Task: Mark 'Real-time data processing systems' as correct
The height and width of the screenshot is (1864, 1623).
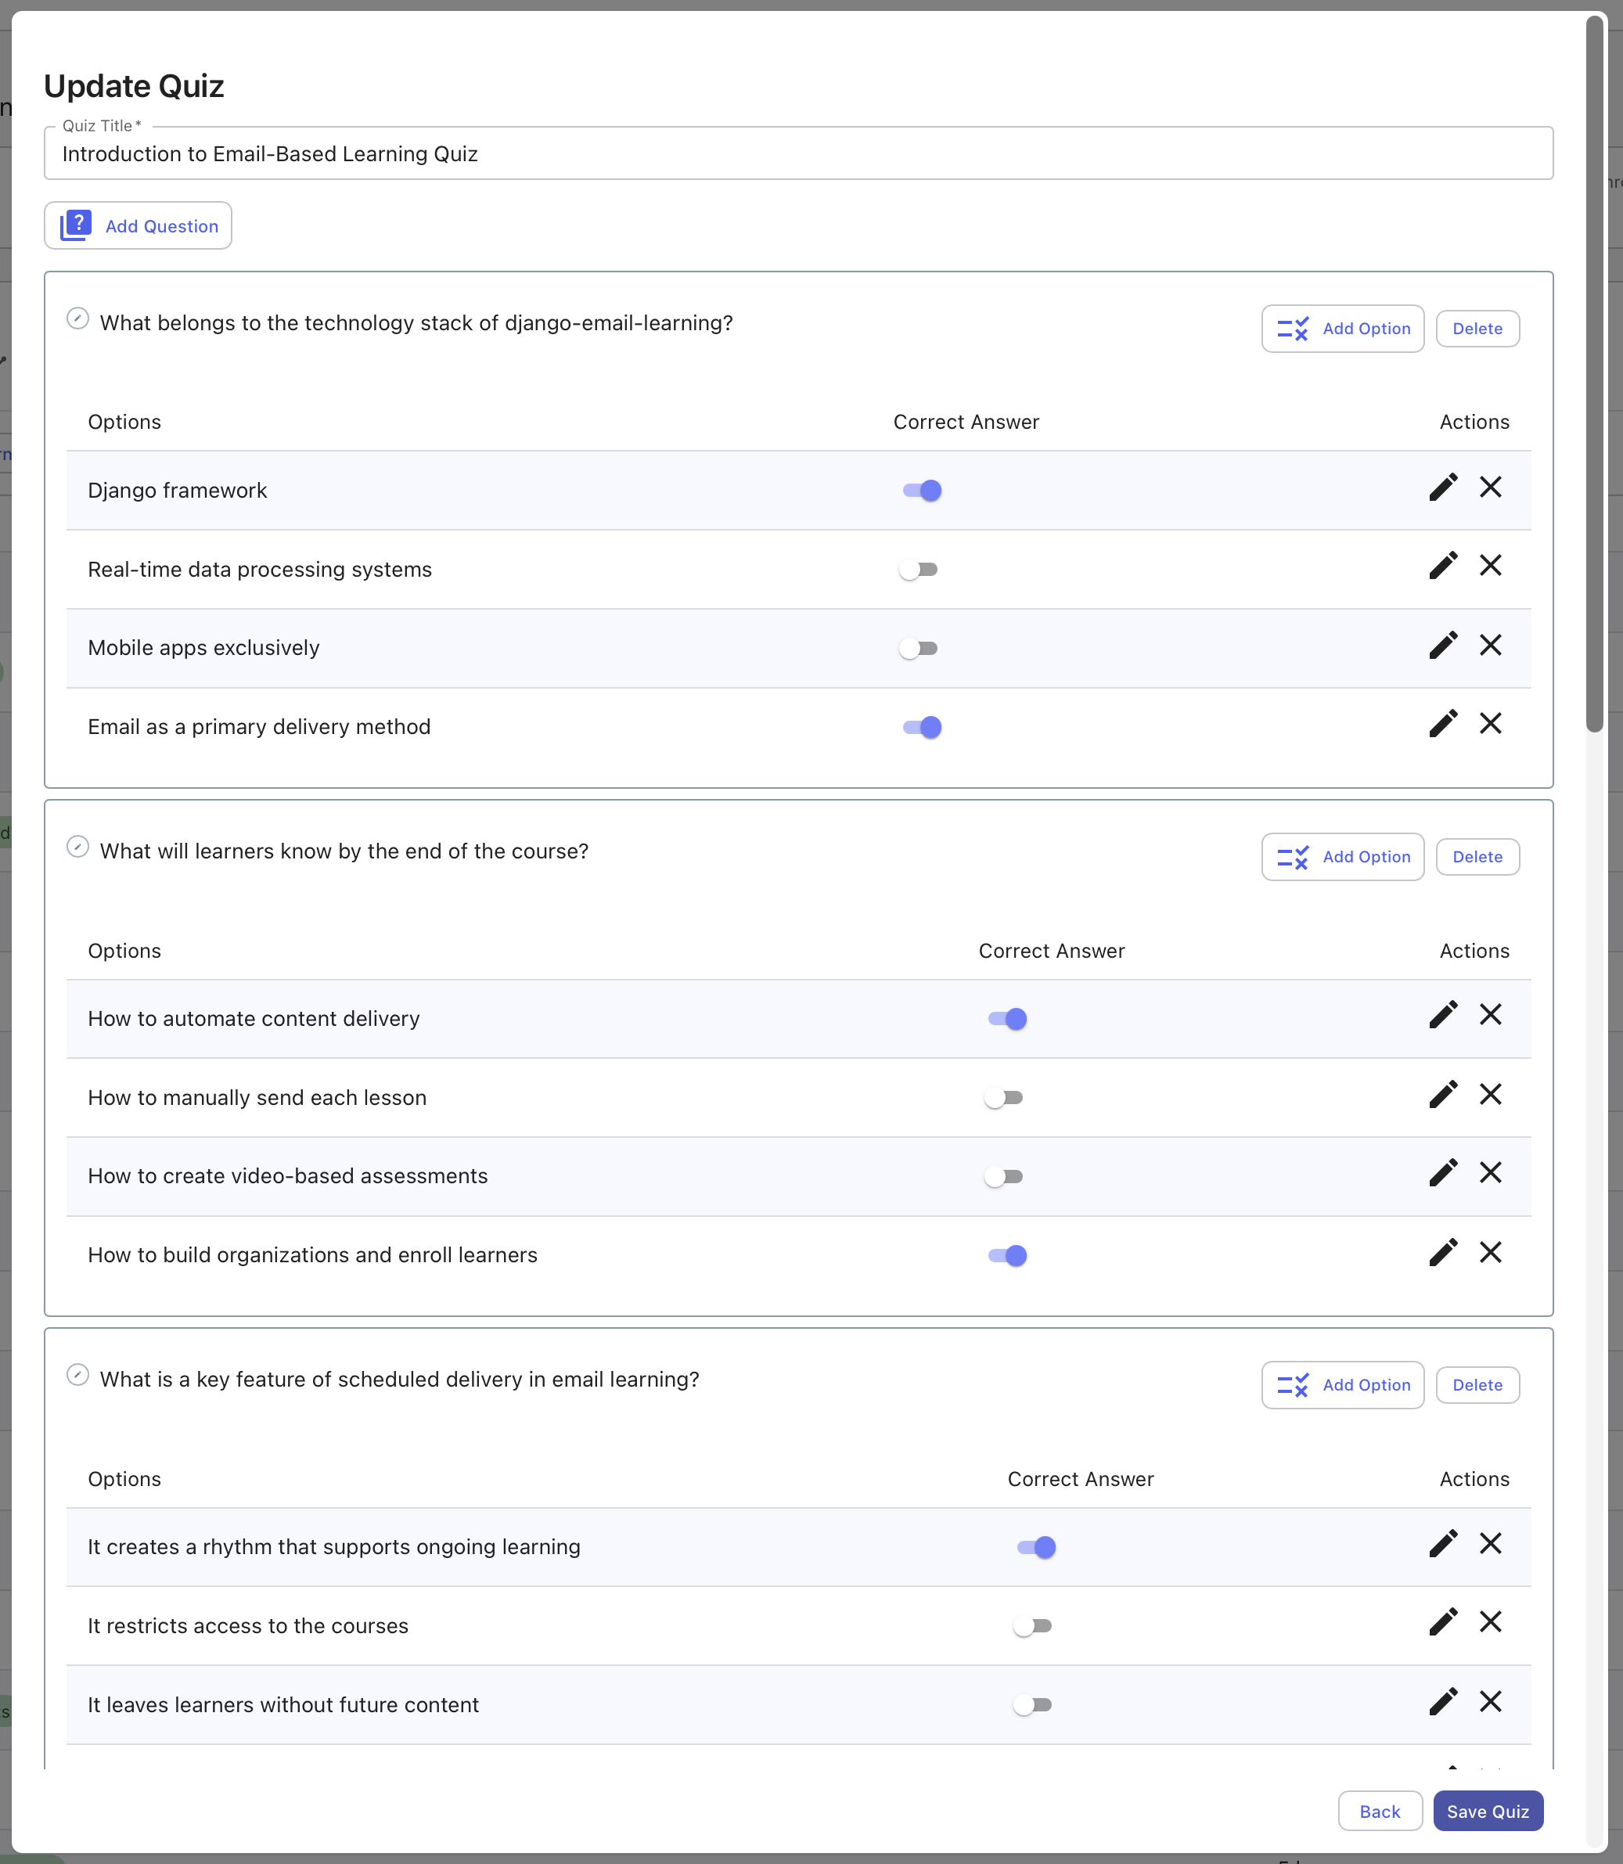Action: 919,570
